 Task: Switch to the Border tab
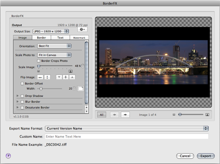pos(41,38)
